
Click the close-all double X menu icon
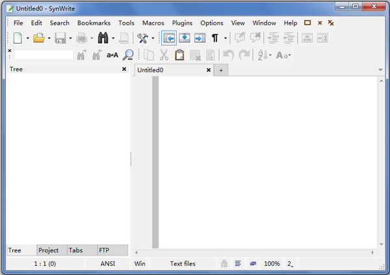pos(331,23)
